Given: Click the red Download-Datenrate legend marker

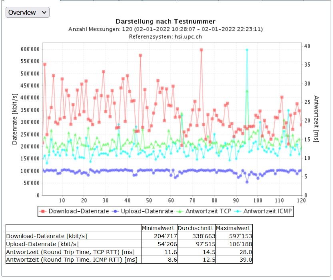Looking at the screenshot, I should (x=42, y=211).
